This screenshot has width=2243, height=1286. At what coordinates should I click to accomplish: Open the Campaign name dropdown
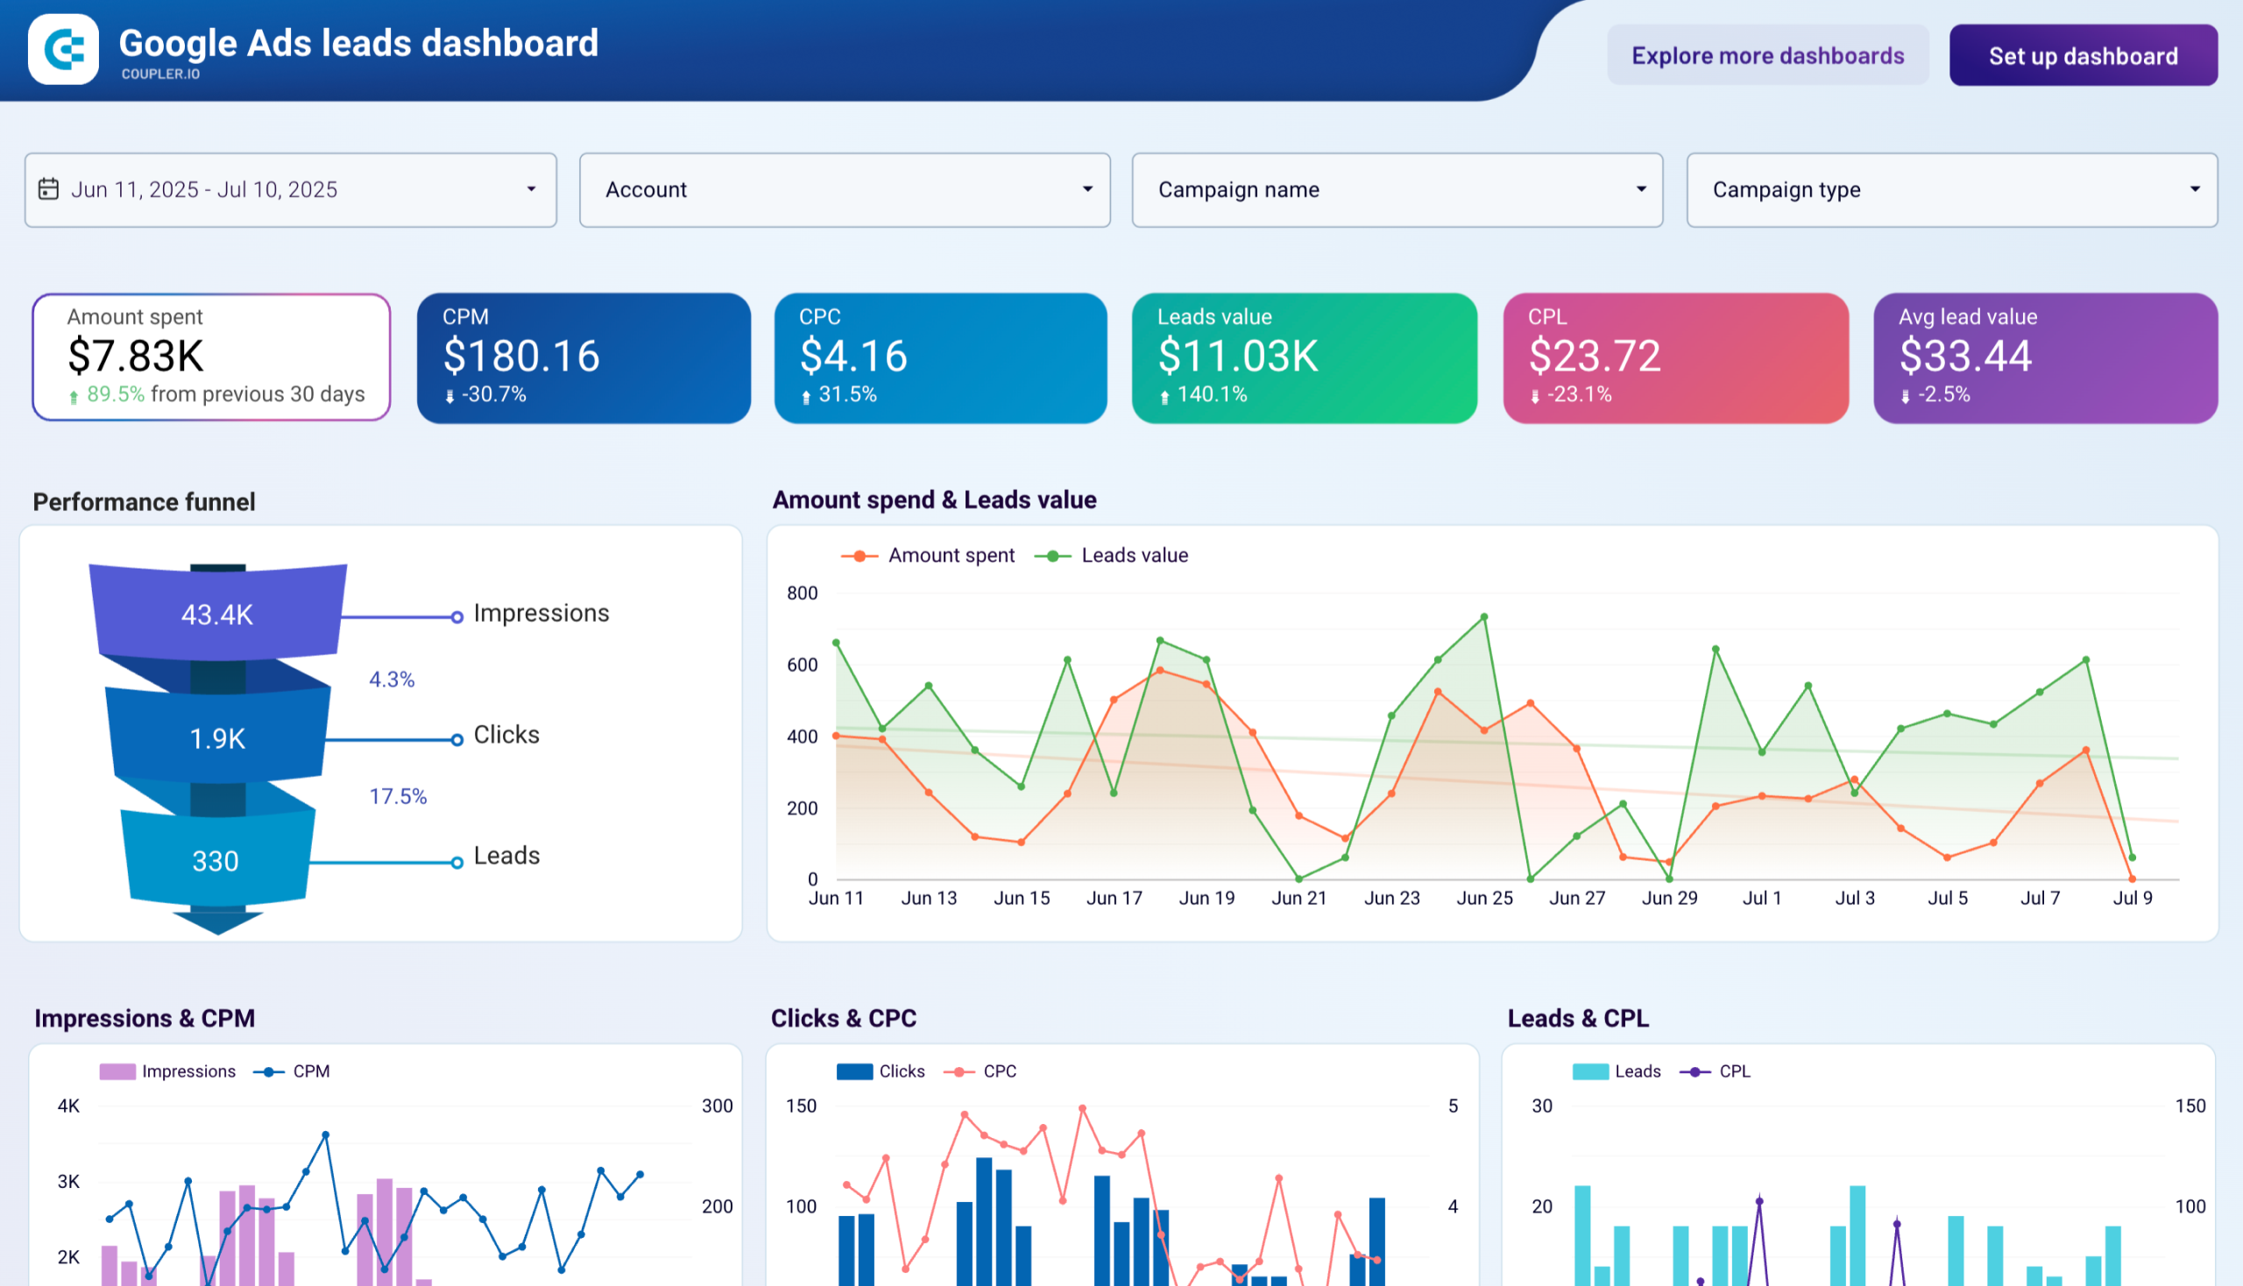pyautogui.click(x=1397, y=189)
